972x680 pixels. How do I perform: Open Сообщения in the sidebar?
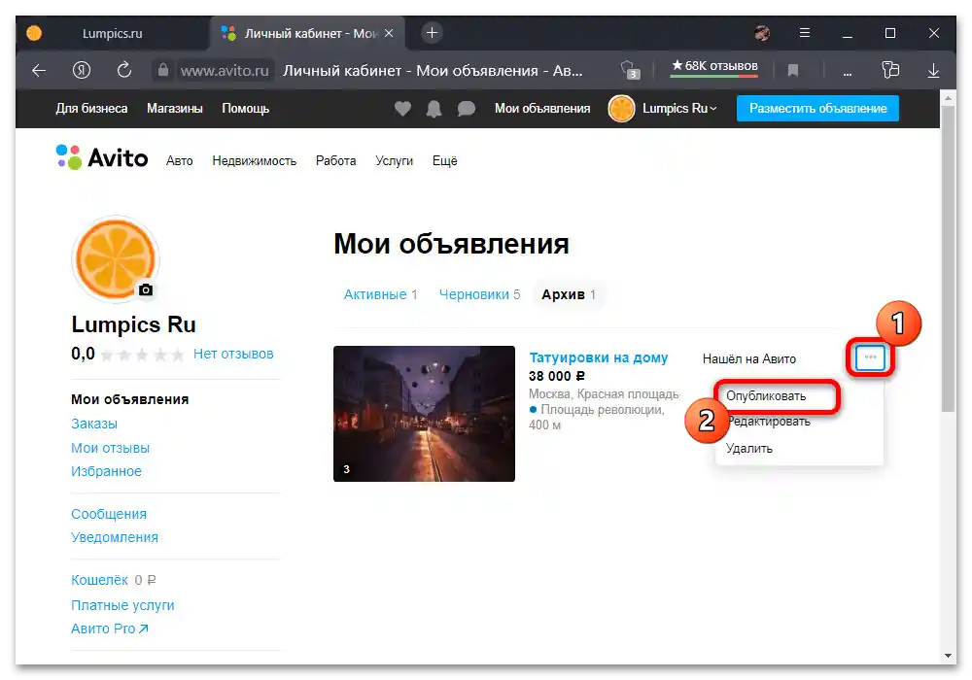pyautogui.click(x=109, y=514)
